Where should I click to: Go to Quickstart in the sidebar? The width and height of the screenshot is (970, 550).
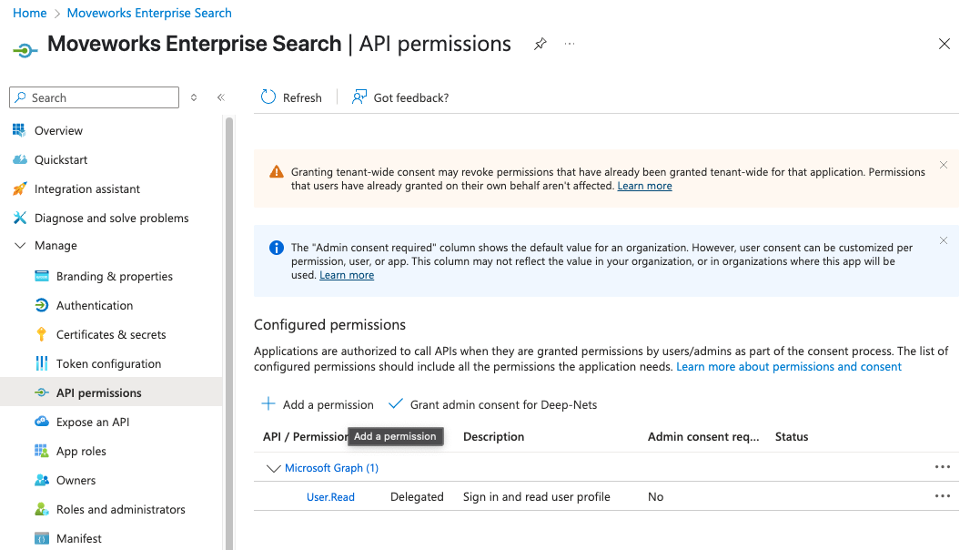click(61, 159)
